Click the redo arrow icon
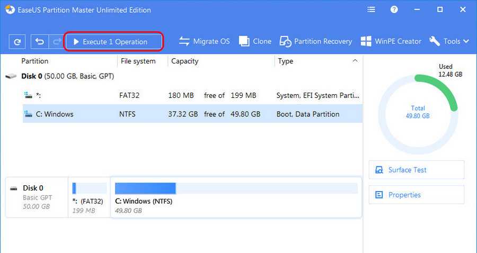 [x=56, y=42]
